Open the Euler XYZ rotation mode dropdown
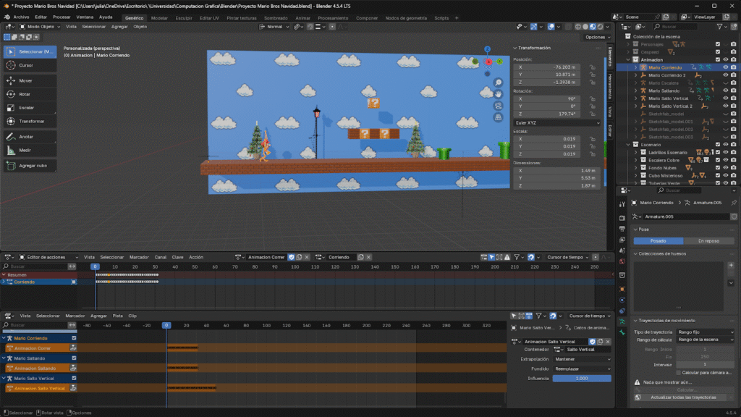 point(557,123)
